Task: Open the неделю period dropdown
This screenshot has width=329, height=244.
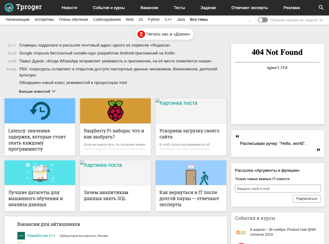Action: tap(314, 20)
